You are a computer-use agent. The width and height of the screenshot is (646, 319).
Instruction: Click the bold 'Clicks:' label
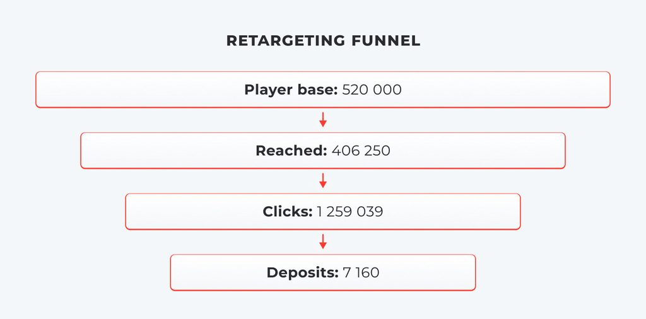288,212
